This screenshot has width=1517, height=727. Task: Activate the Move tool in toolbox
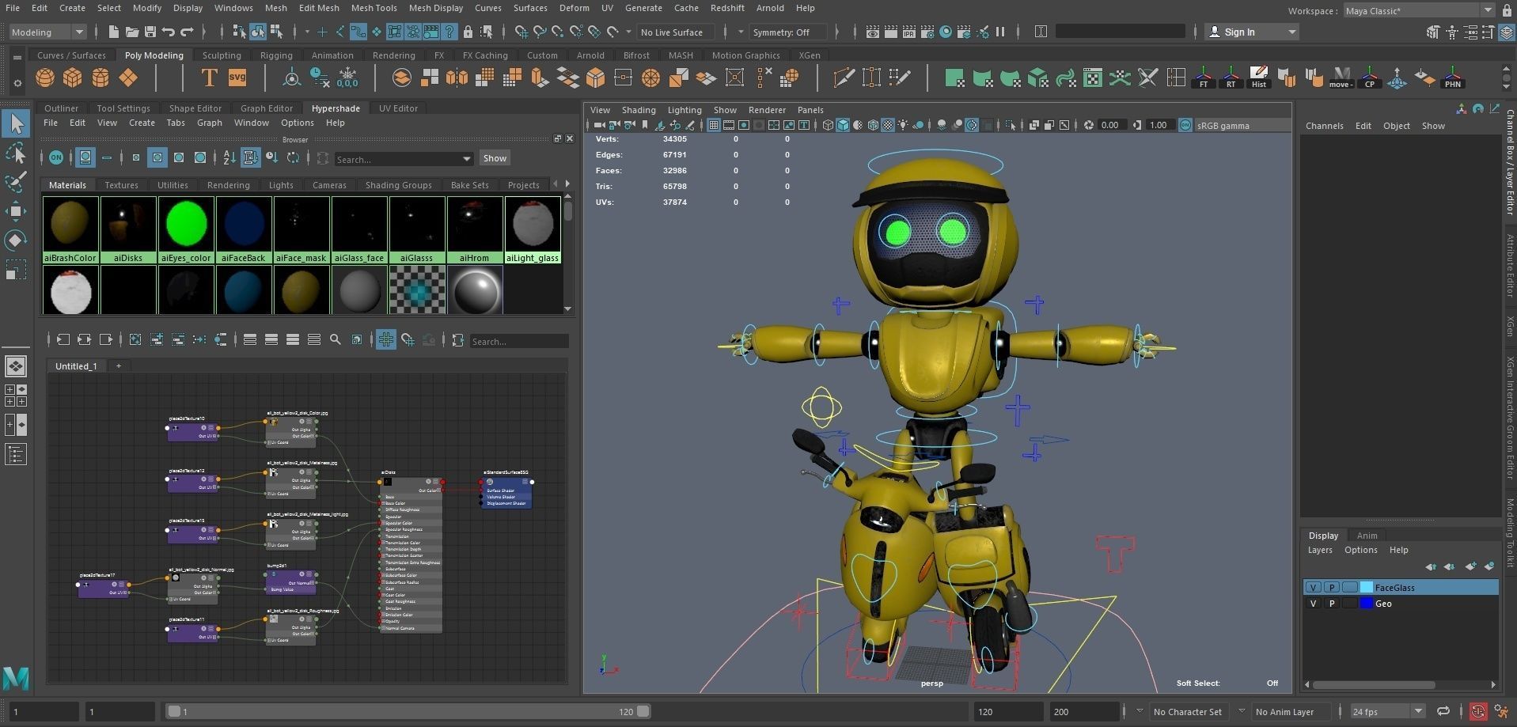[16, 210]
